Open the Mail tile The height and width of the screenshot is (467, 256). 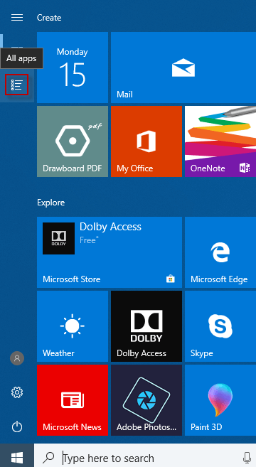coord(183,68)
